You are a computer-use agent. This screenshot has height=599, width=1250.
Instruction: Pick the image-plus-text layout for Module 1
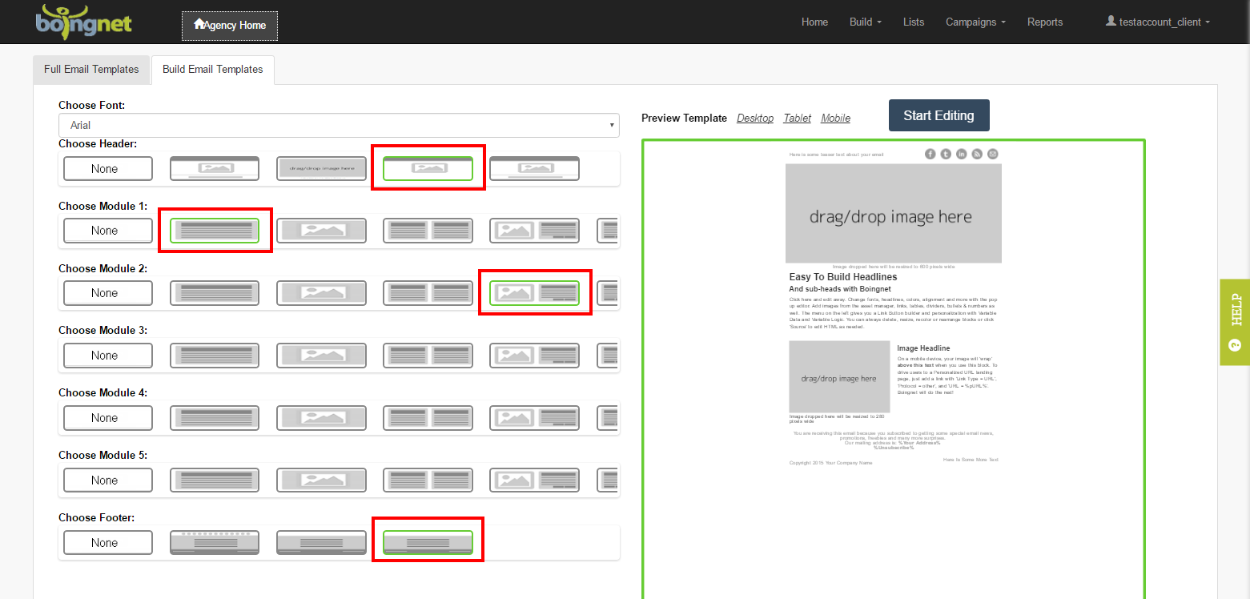click(x=534, y=231)
